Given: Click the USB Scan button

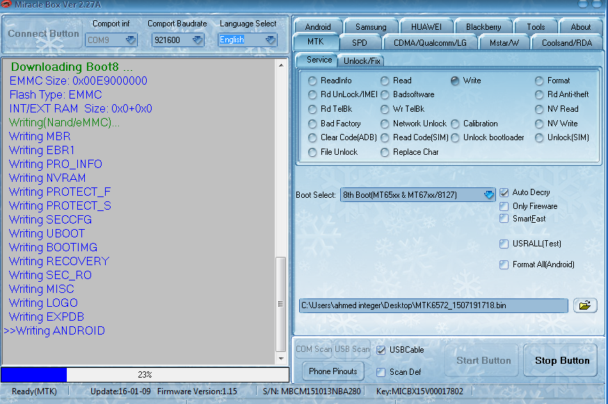Looking at the screenshot, I should pos(352,349).
